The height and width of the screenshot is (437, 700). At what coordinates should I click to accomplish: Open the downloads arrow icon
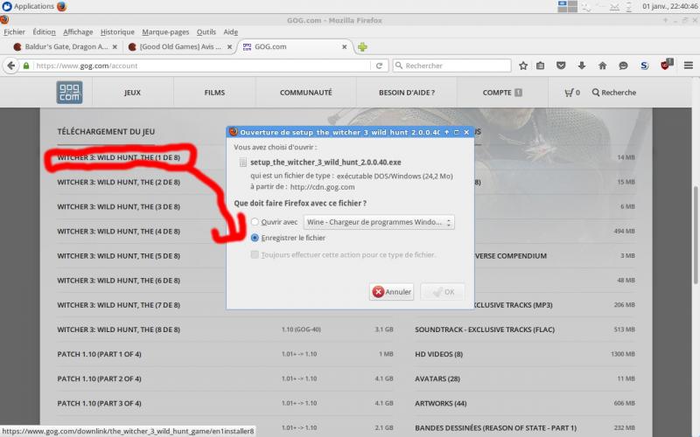point(581,66)
